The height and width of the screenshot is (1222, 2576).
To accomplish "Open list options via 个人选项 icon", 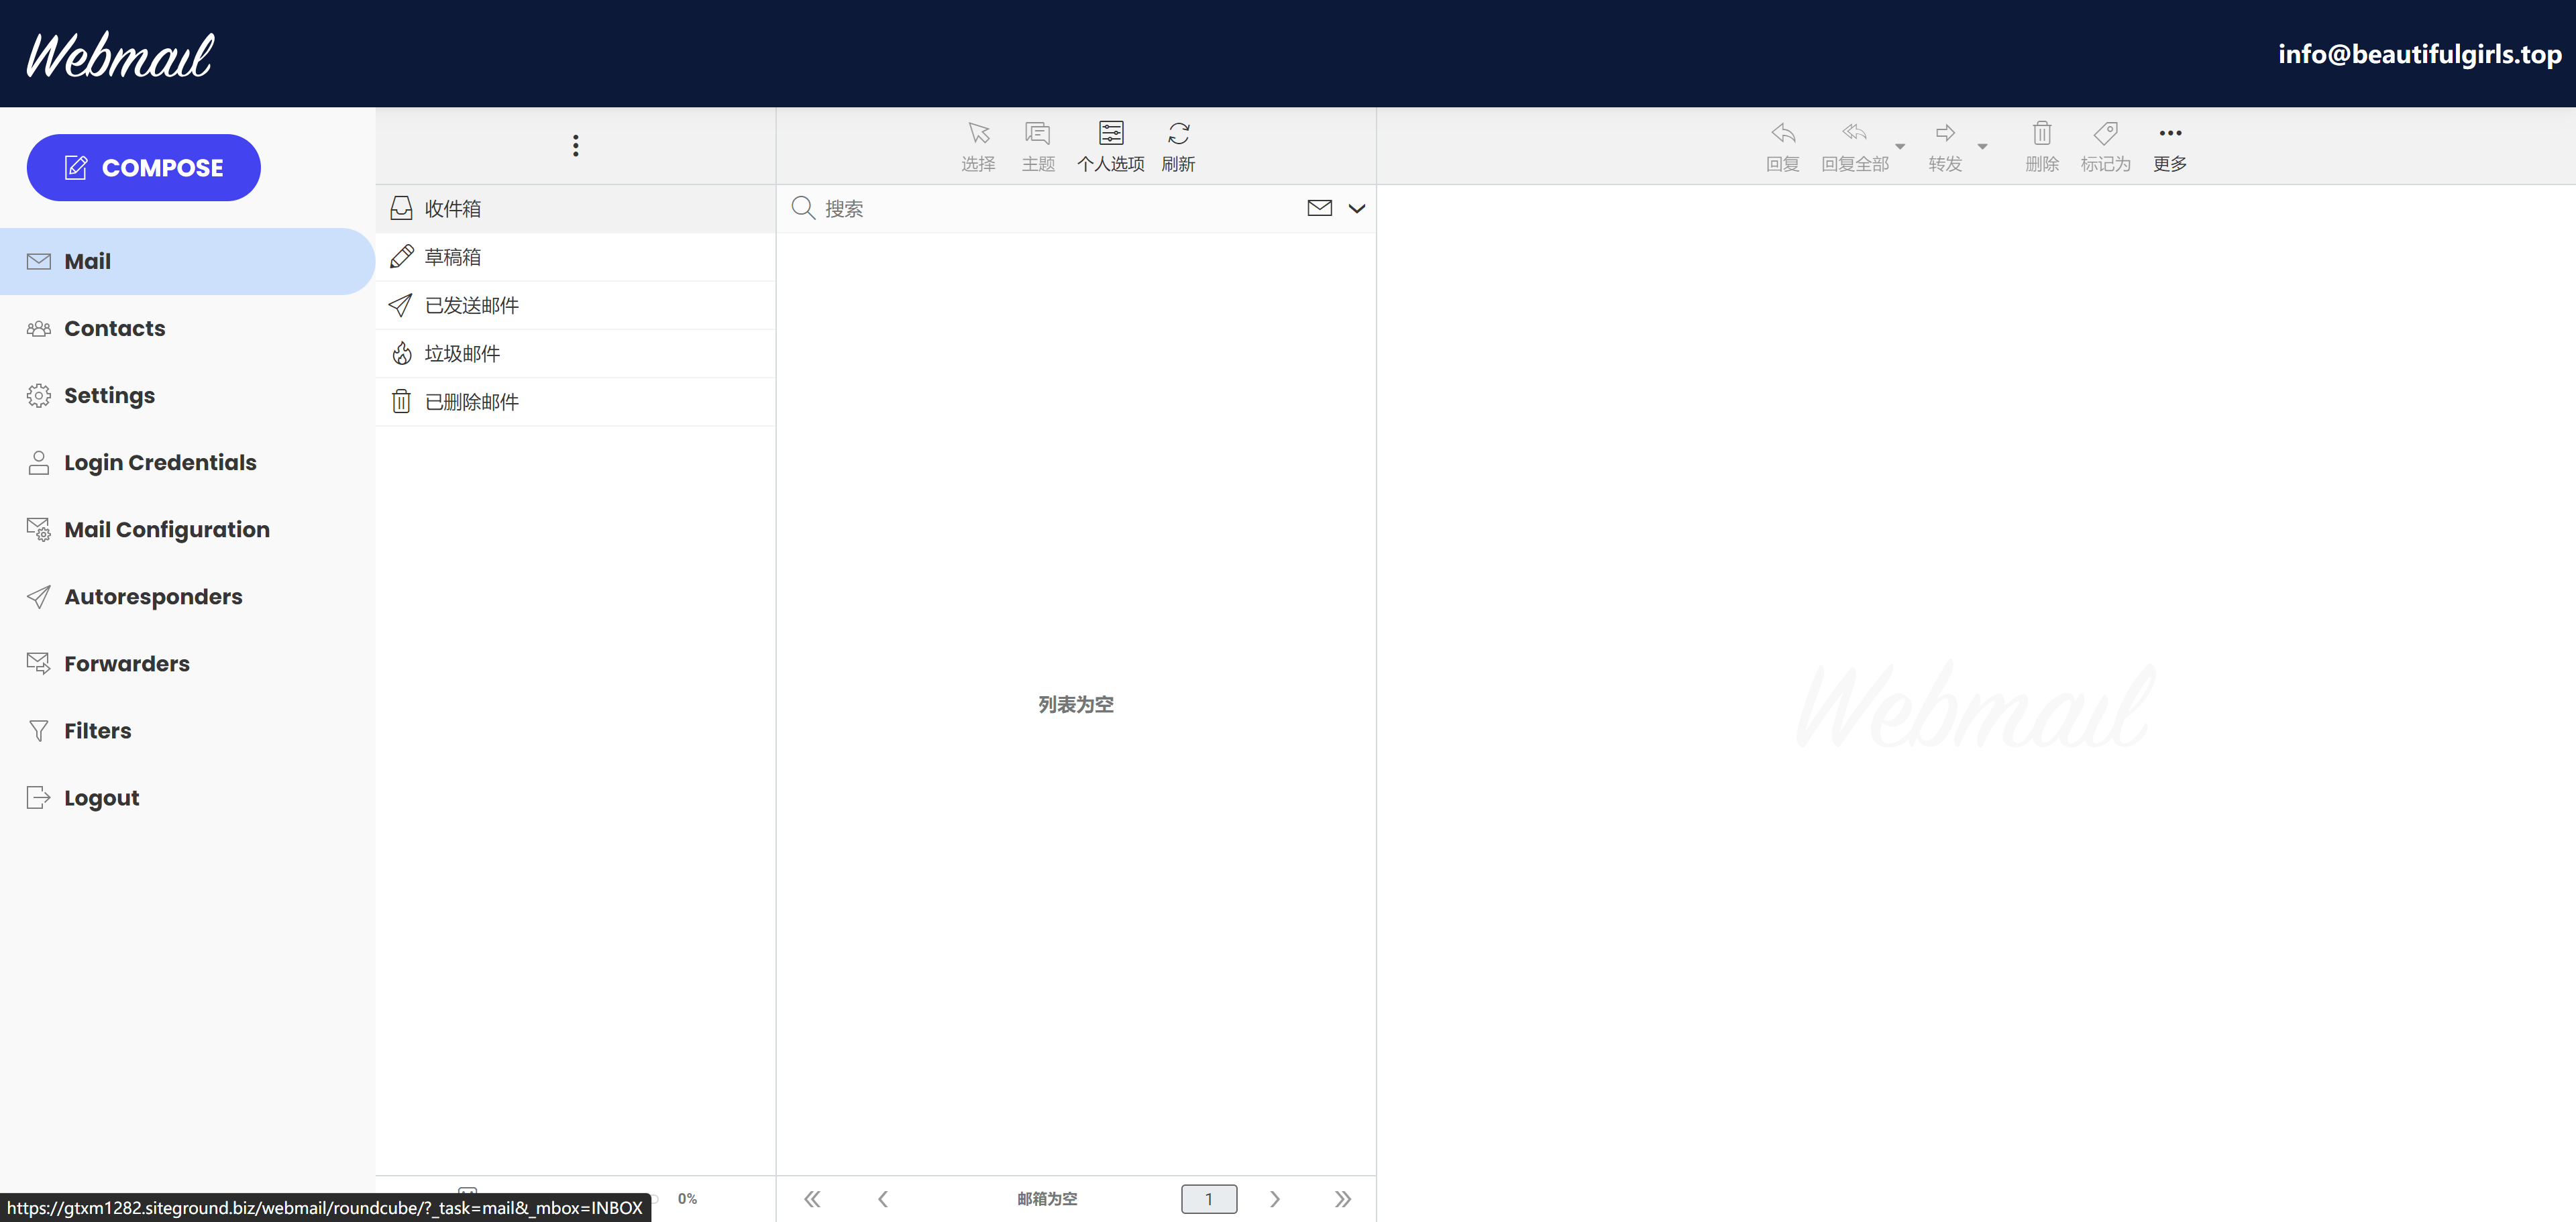I will pyautogui.click(x=1110, y=145).
